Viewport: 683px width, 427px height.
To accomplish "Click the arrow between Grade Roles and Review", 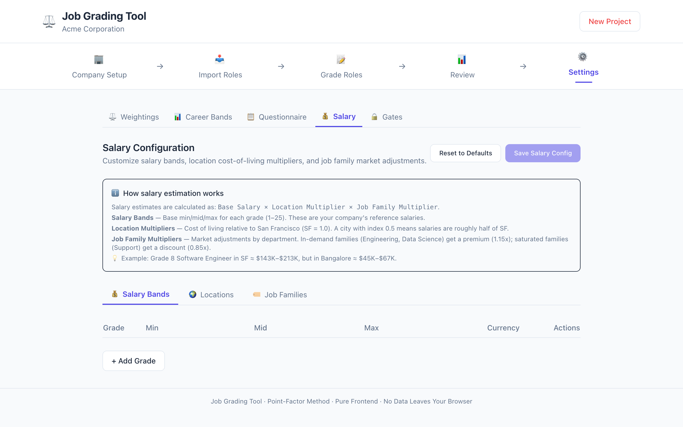I will coord(402,66).
